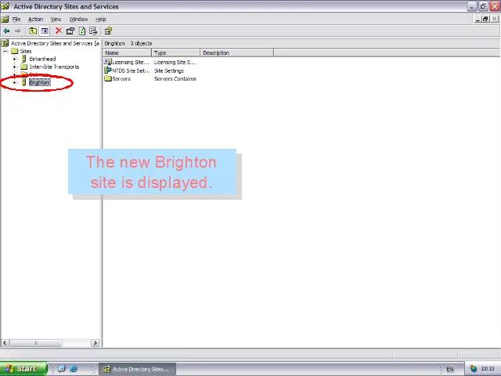
Task: Click the 15:15 taskbar clock
Action: pos(488,369)
